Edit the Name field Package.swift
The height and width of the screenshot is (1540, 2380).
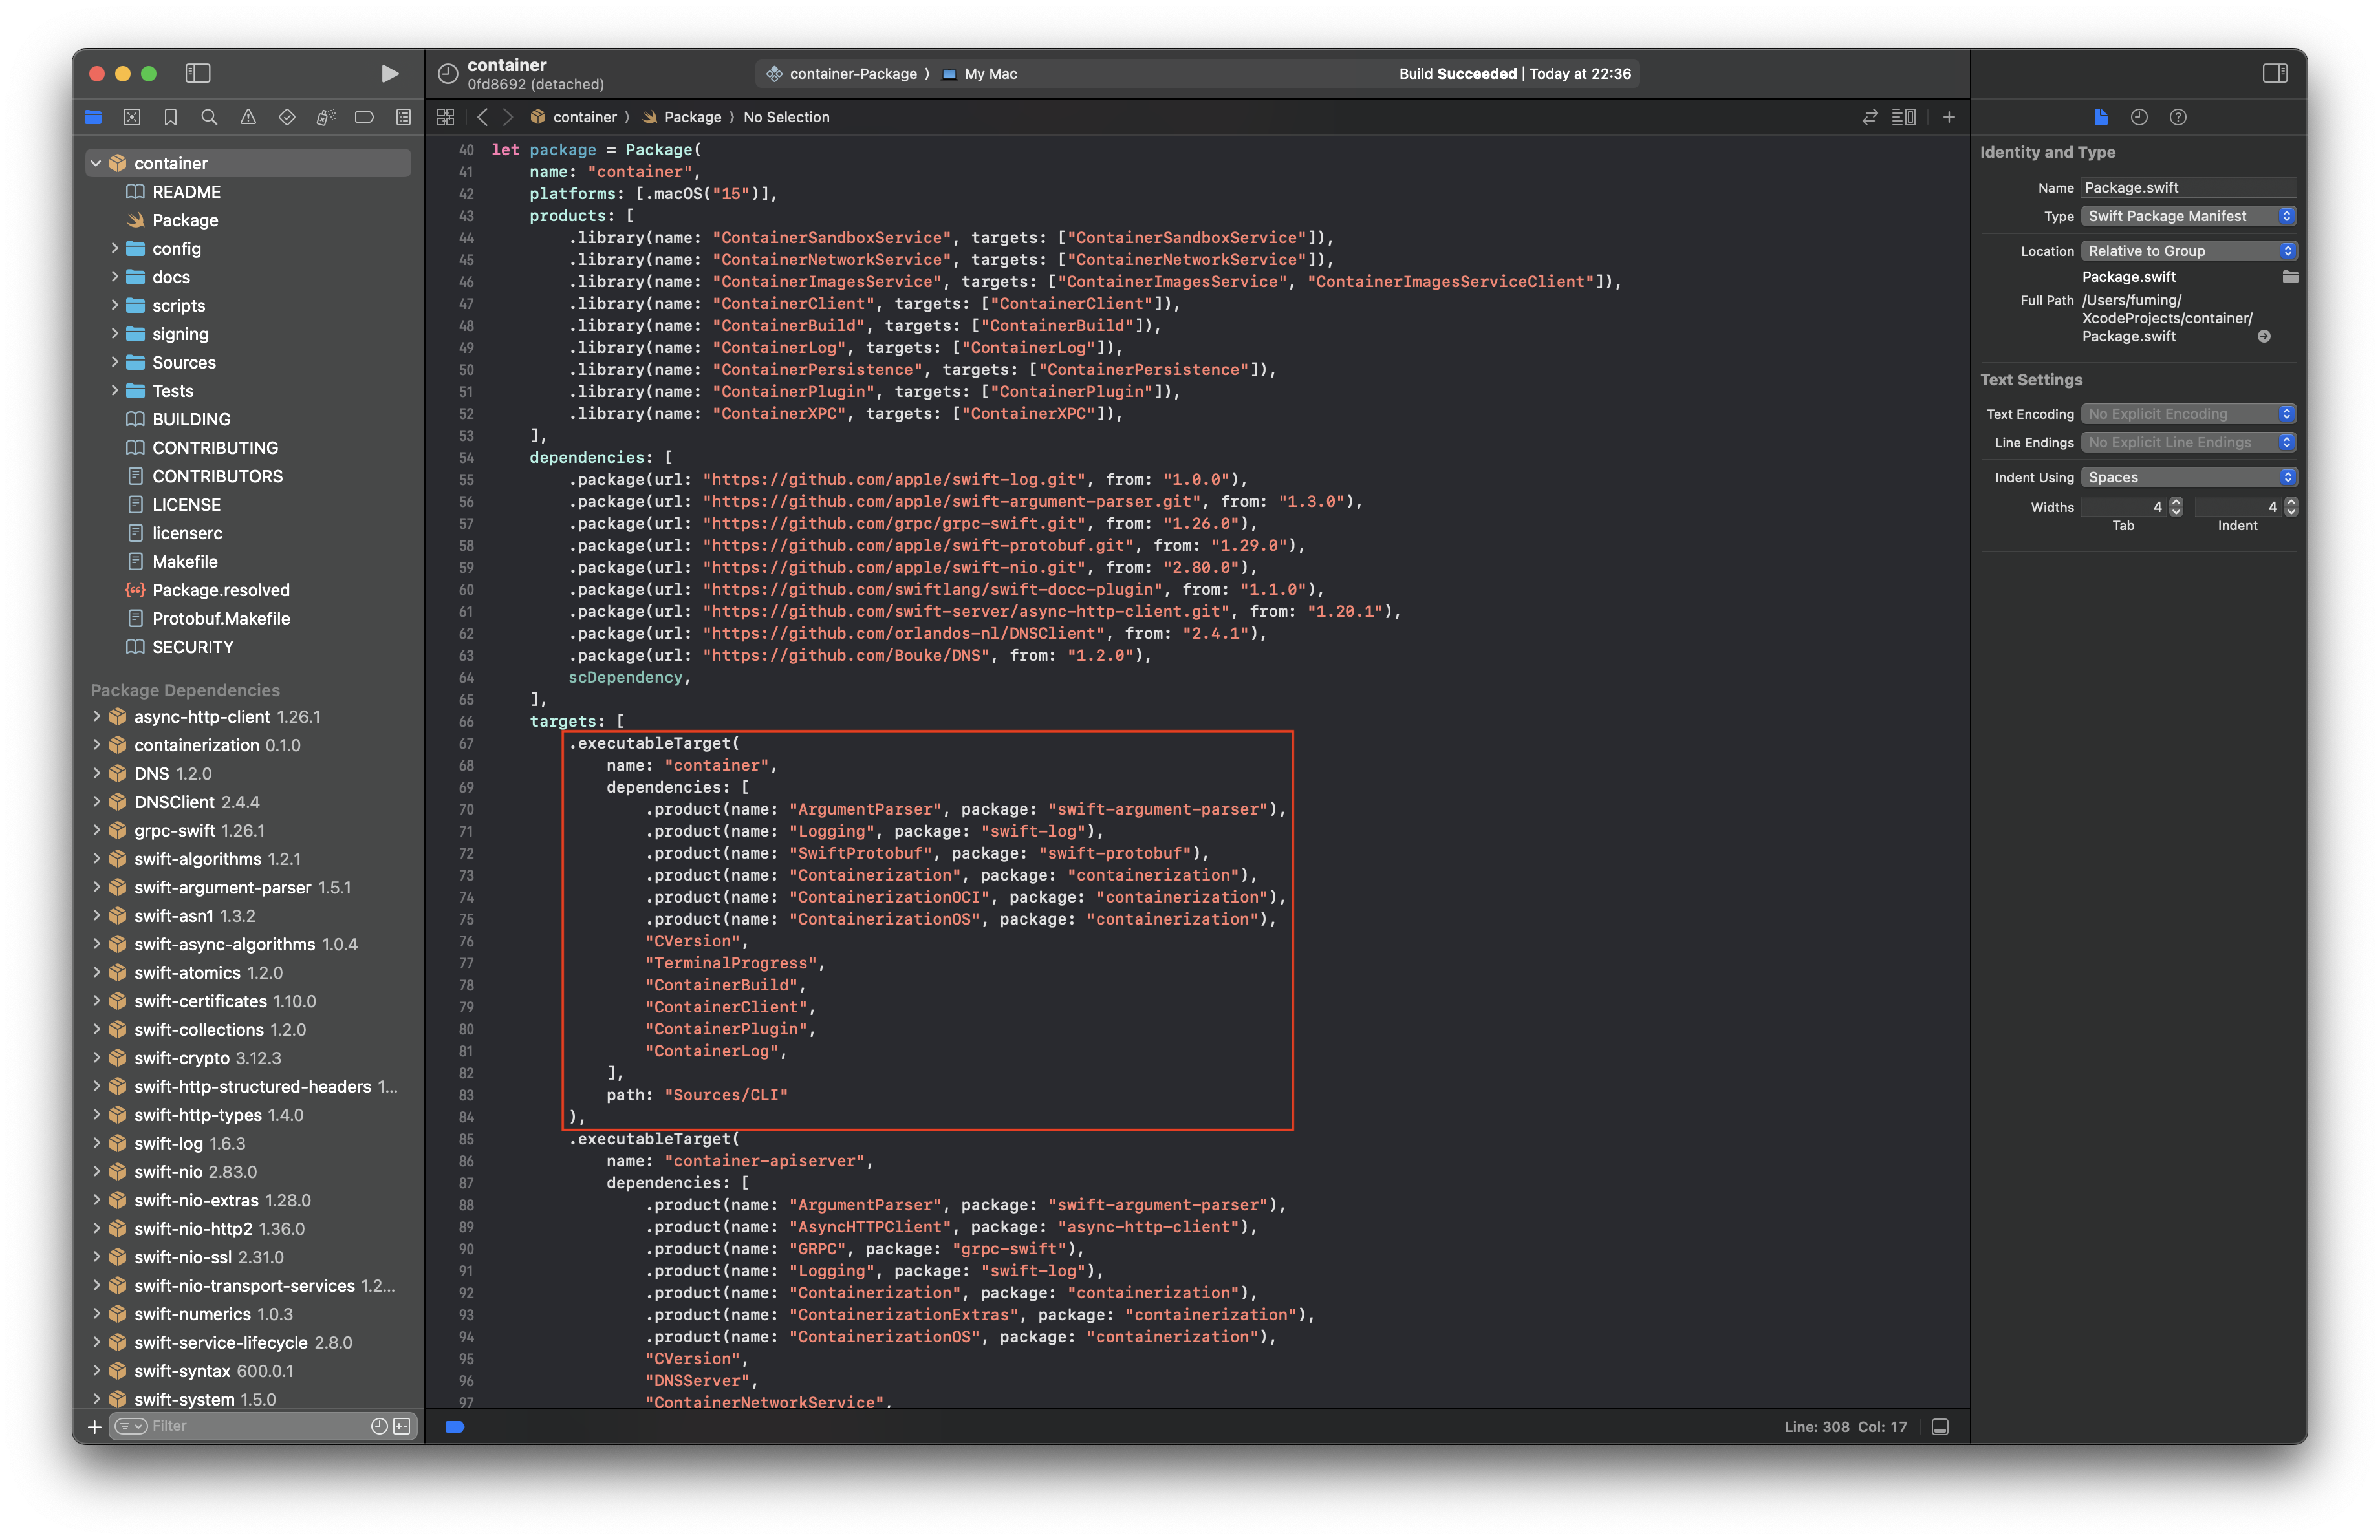[x=2189, y=188]
